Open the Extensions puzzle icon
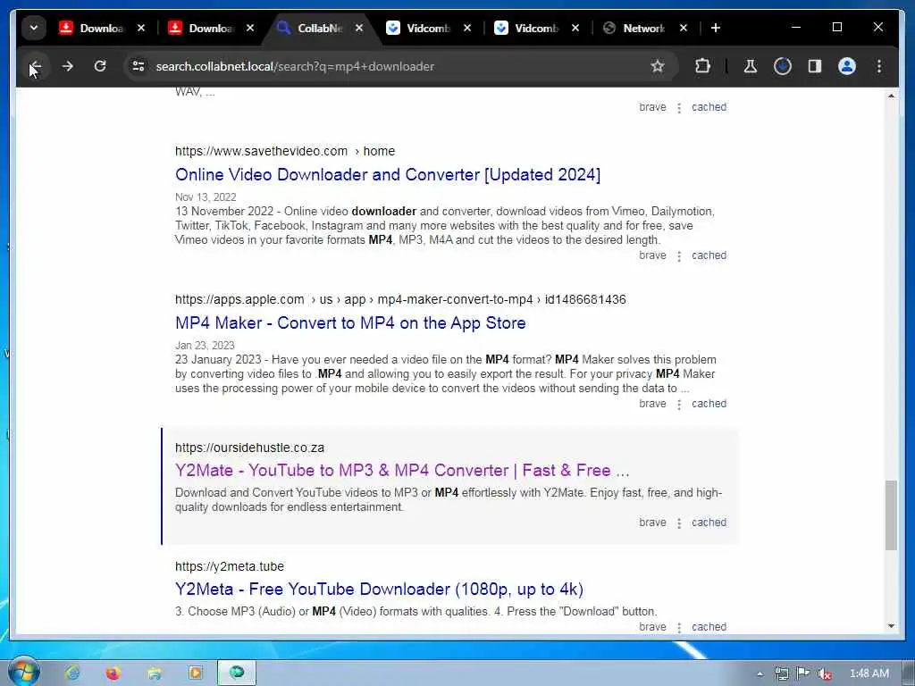 (x=702, y=66)
